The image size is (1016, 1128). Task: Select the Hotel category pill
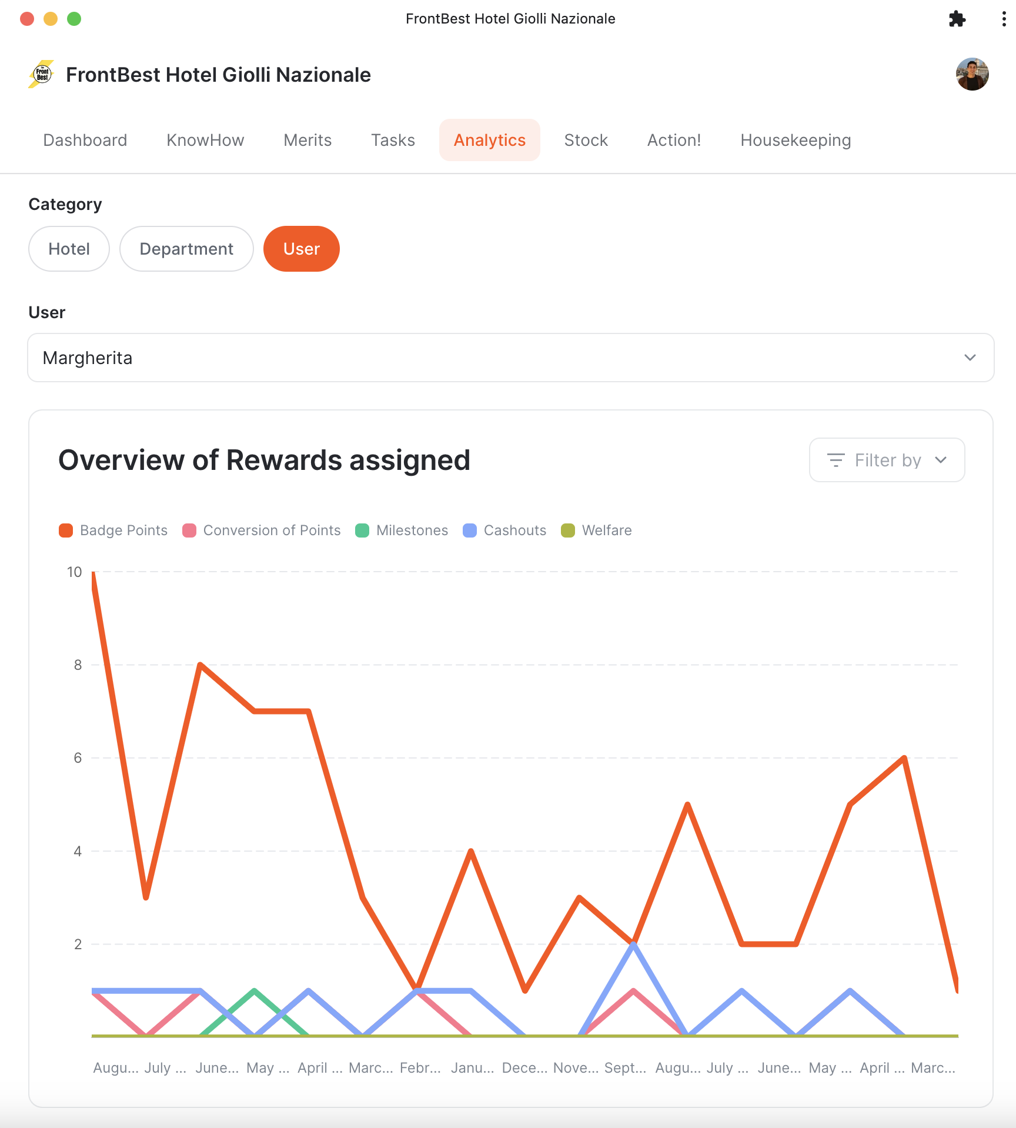[x=69, y=249]
